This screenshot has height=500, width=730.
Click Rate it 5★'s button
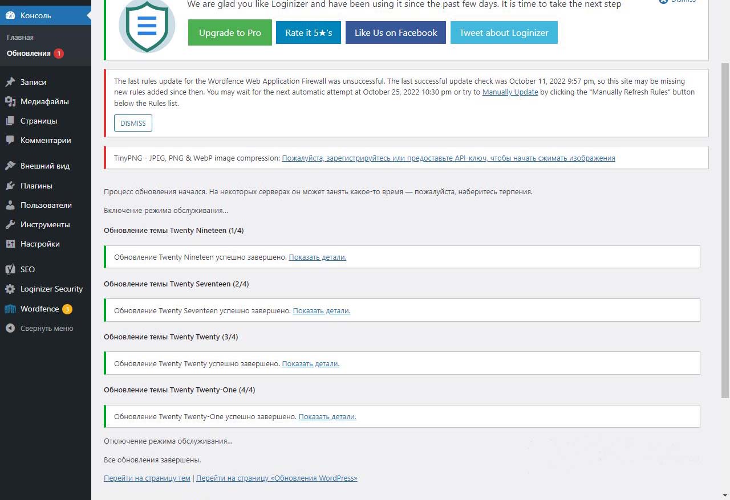[x=308, y=33]
